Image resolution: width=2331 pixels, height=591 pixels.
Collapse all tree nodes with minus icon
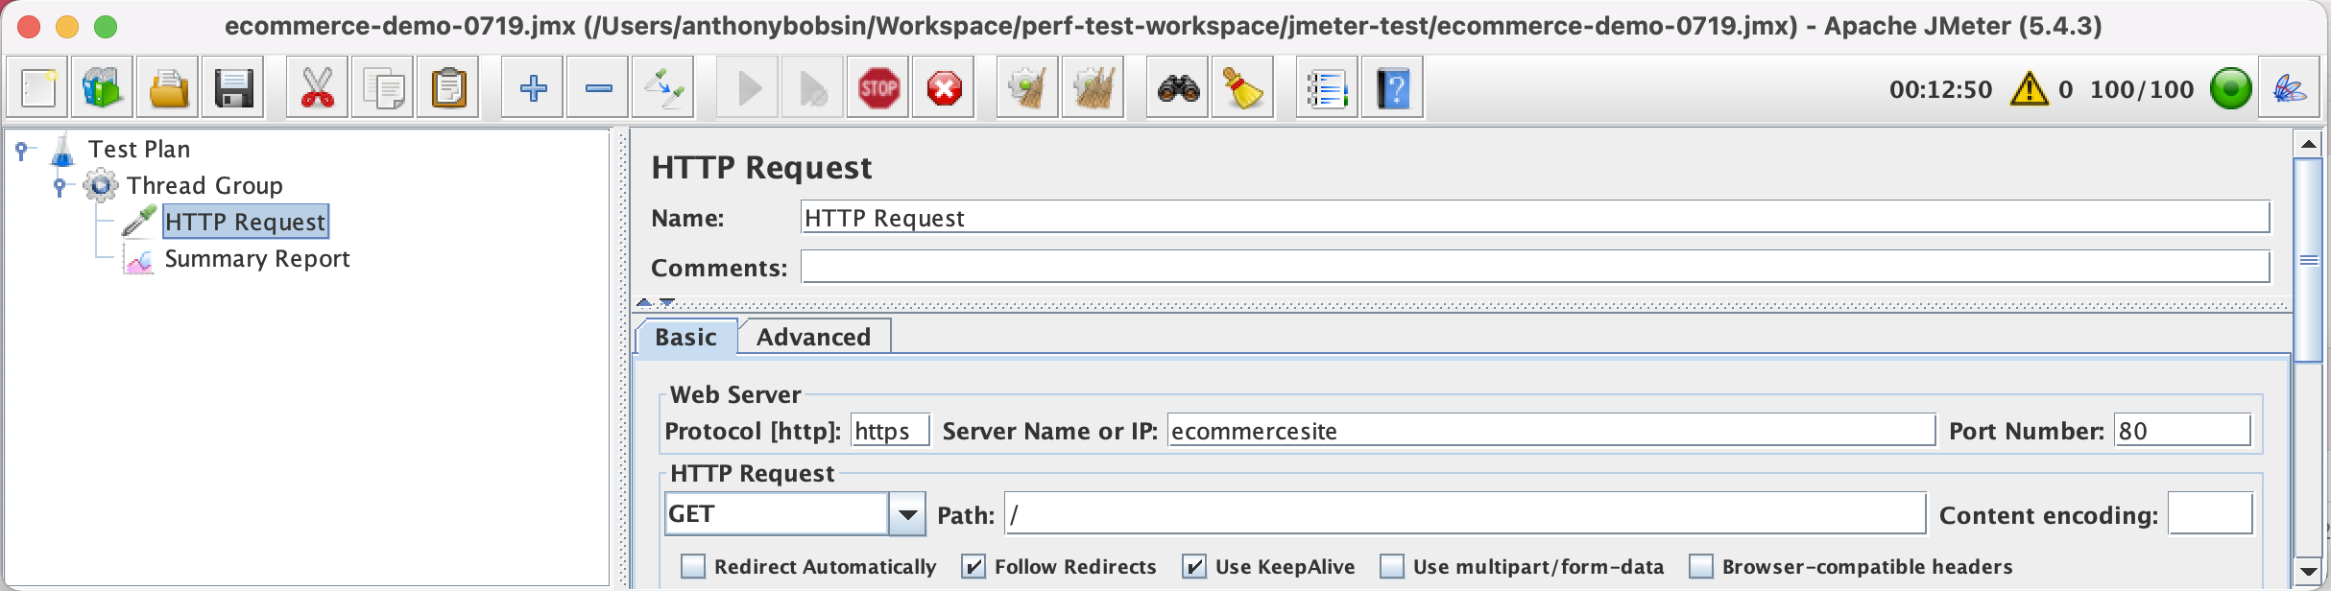tap(598, 88)
